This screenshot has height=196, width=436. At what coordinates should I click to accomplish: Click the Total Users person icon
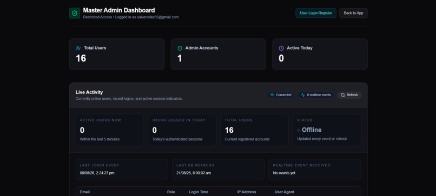[78, 48]
